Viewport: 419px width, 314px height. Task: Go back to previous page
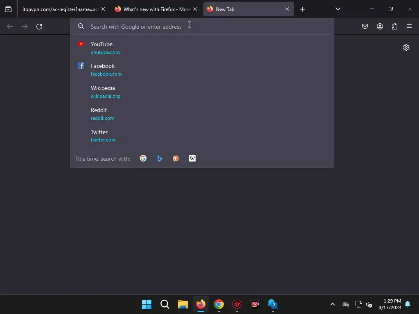coord(10,27)
